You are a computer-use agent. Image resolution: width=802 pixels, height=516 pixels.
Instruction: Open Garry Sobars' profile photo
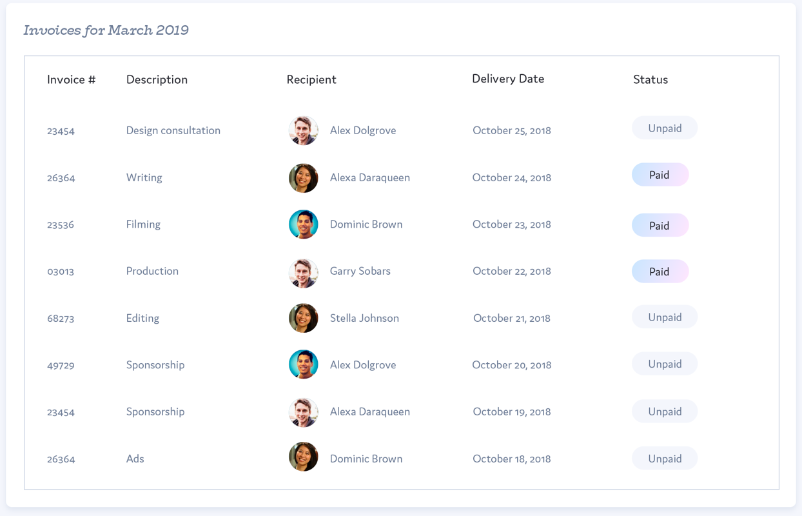pyautogui.click(x=303, y=272)
